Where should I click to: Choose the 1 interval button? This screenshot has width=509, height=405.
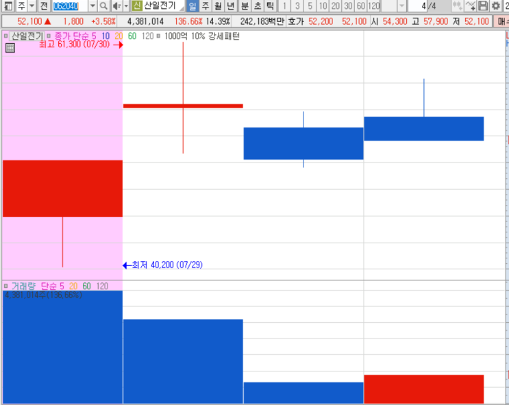click(x=284, y=6)
